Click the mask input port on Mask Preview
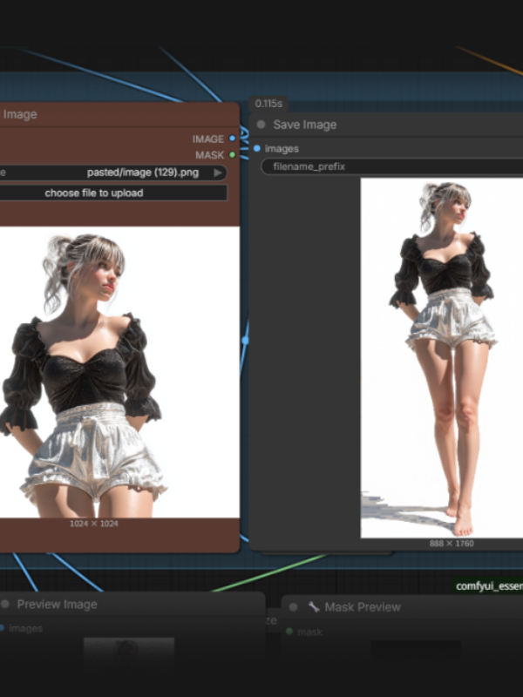Screen dimensions: 523x697 tap(289, 631)
